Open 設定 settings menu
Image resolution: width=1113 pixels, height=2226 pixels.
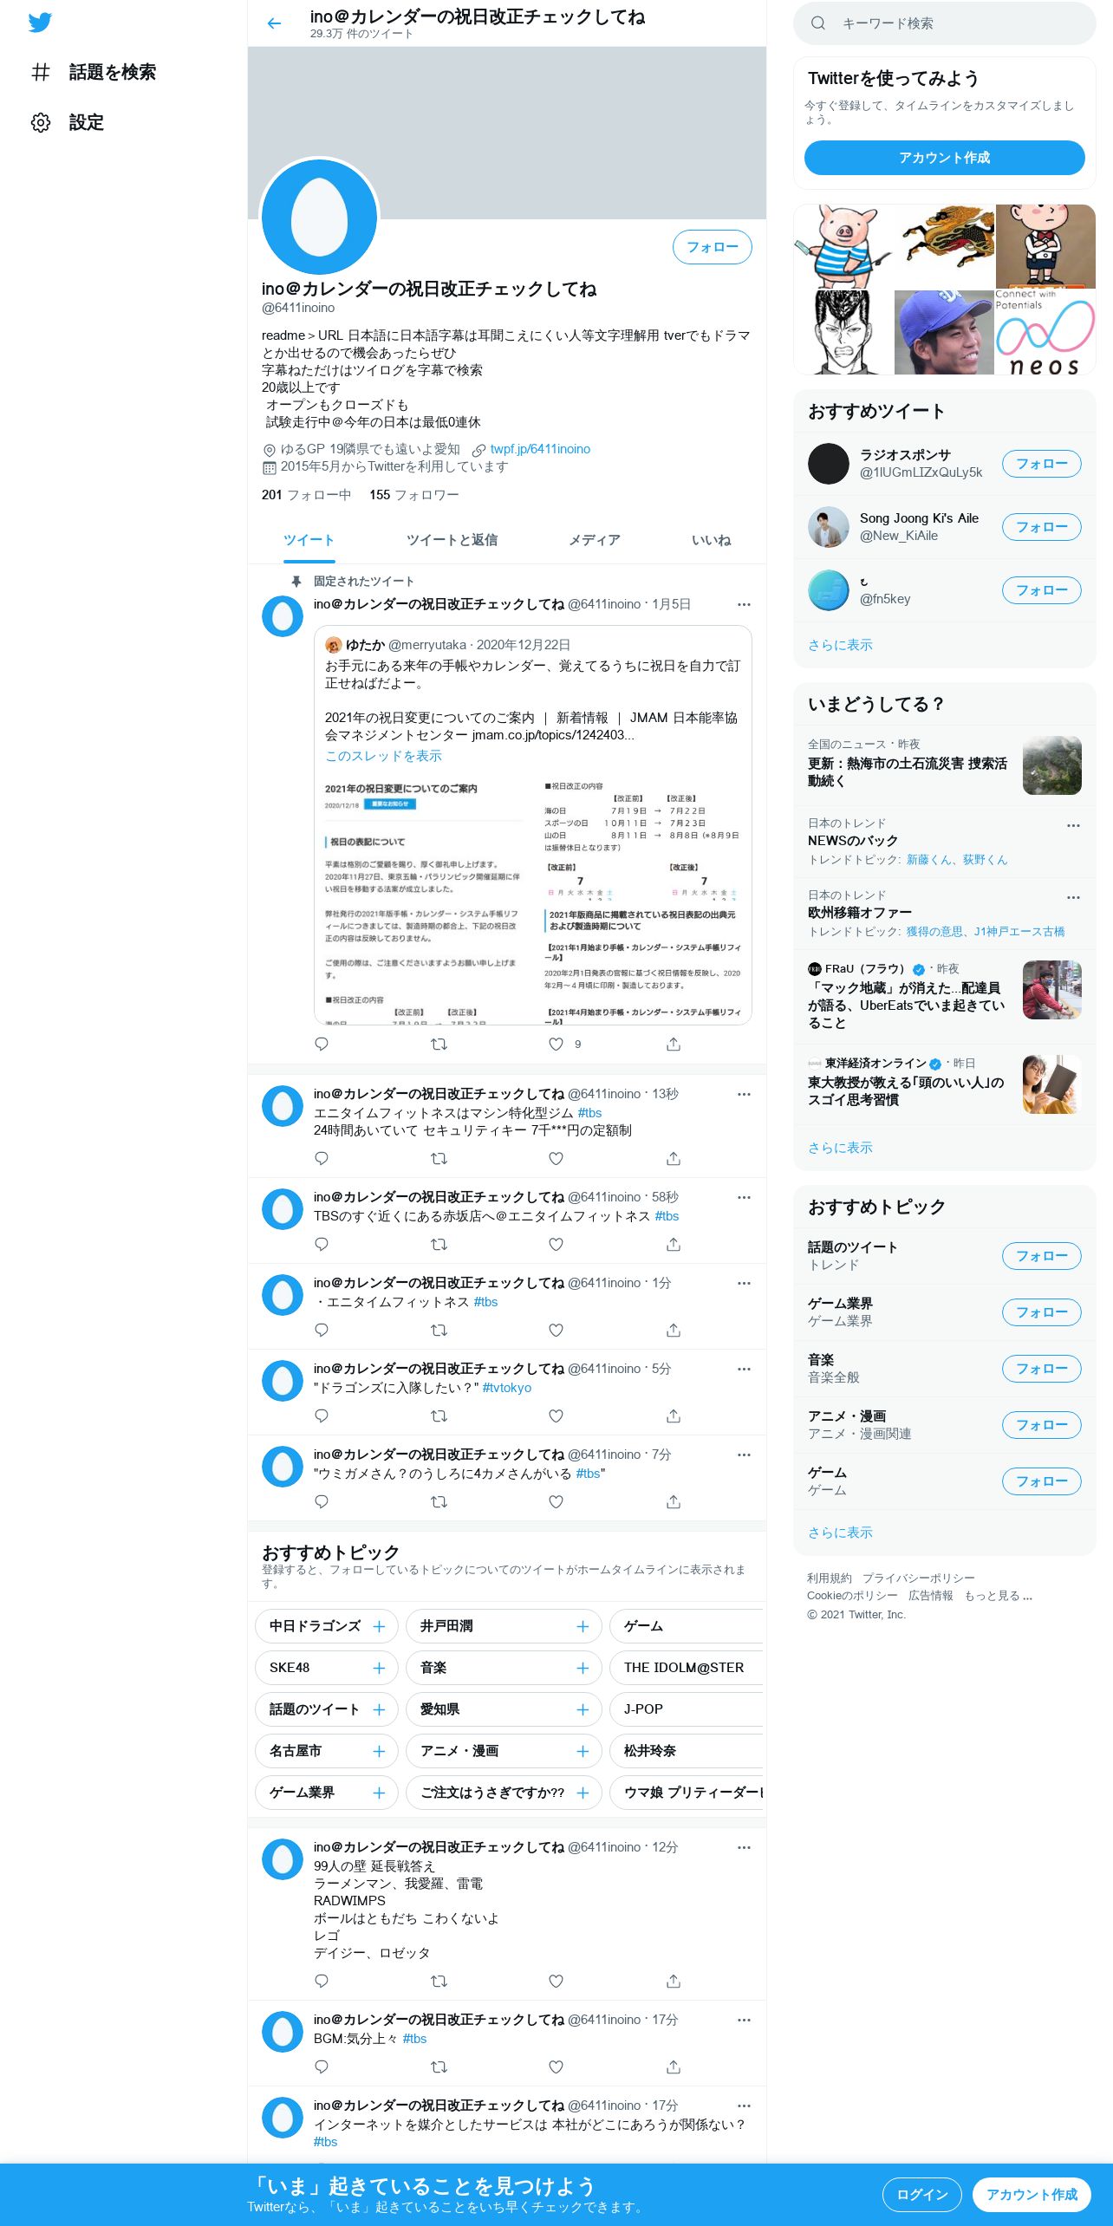68,122
